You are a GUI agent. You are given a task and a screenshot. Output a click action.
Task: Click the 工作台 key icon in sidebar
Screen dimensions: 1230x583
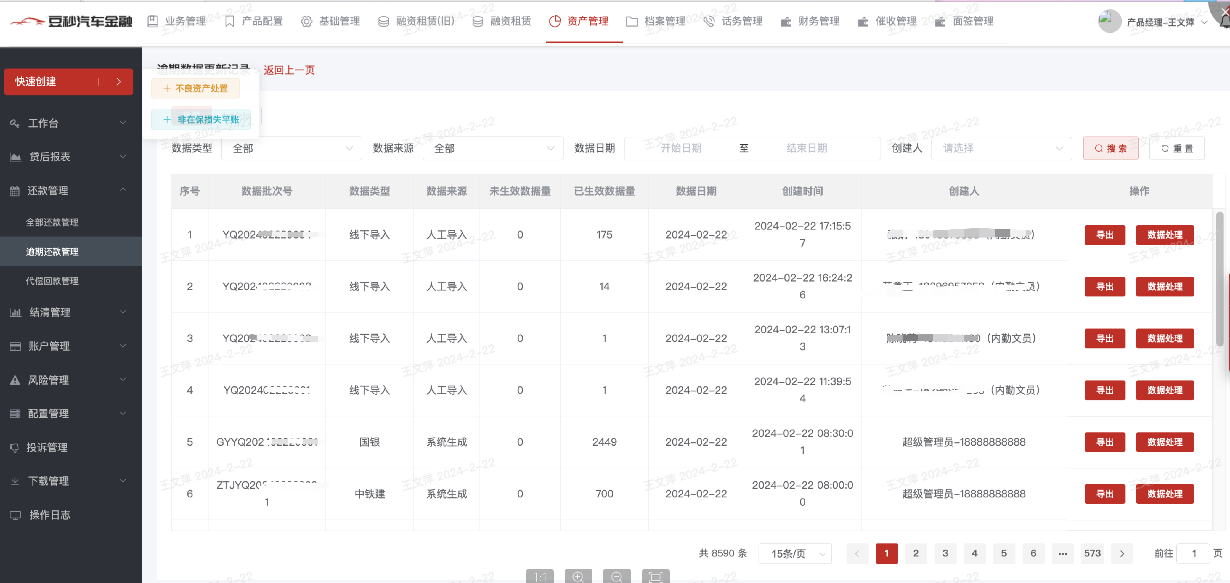pyautogui.click(x=15, y=124)
